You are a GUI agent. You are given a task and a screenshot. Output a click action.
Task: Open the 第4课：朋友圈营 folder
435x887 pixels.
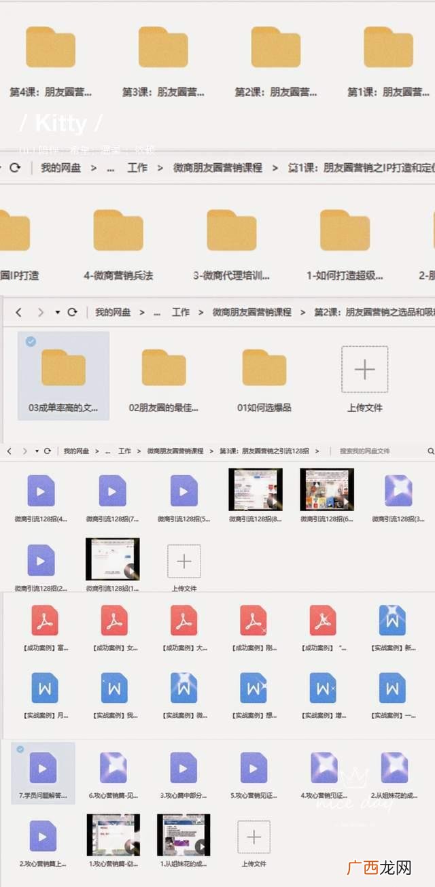[x=50, y=48]
